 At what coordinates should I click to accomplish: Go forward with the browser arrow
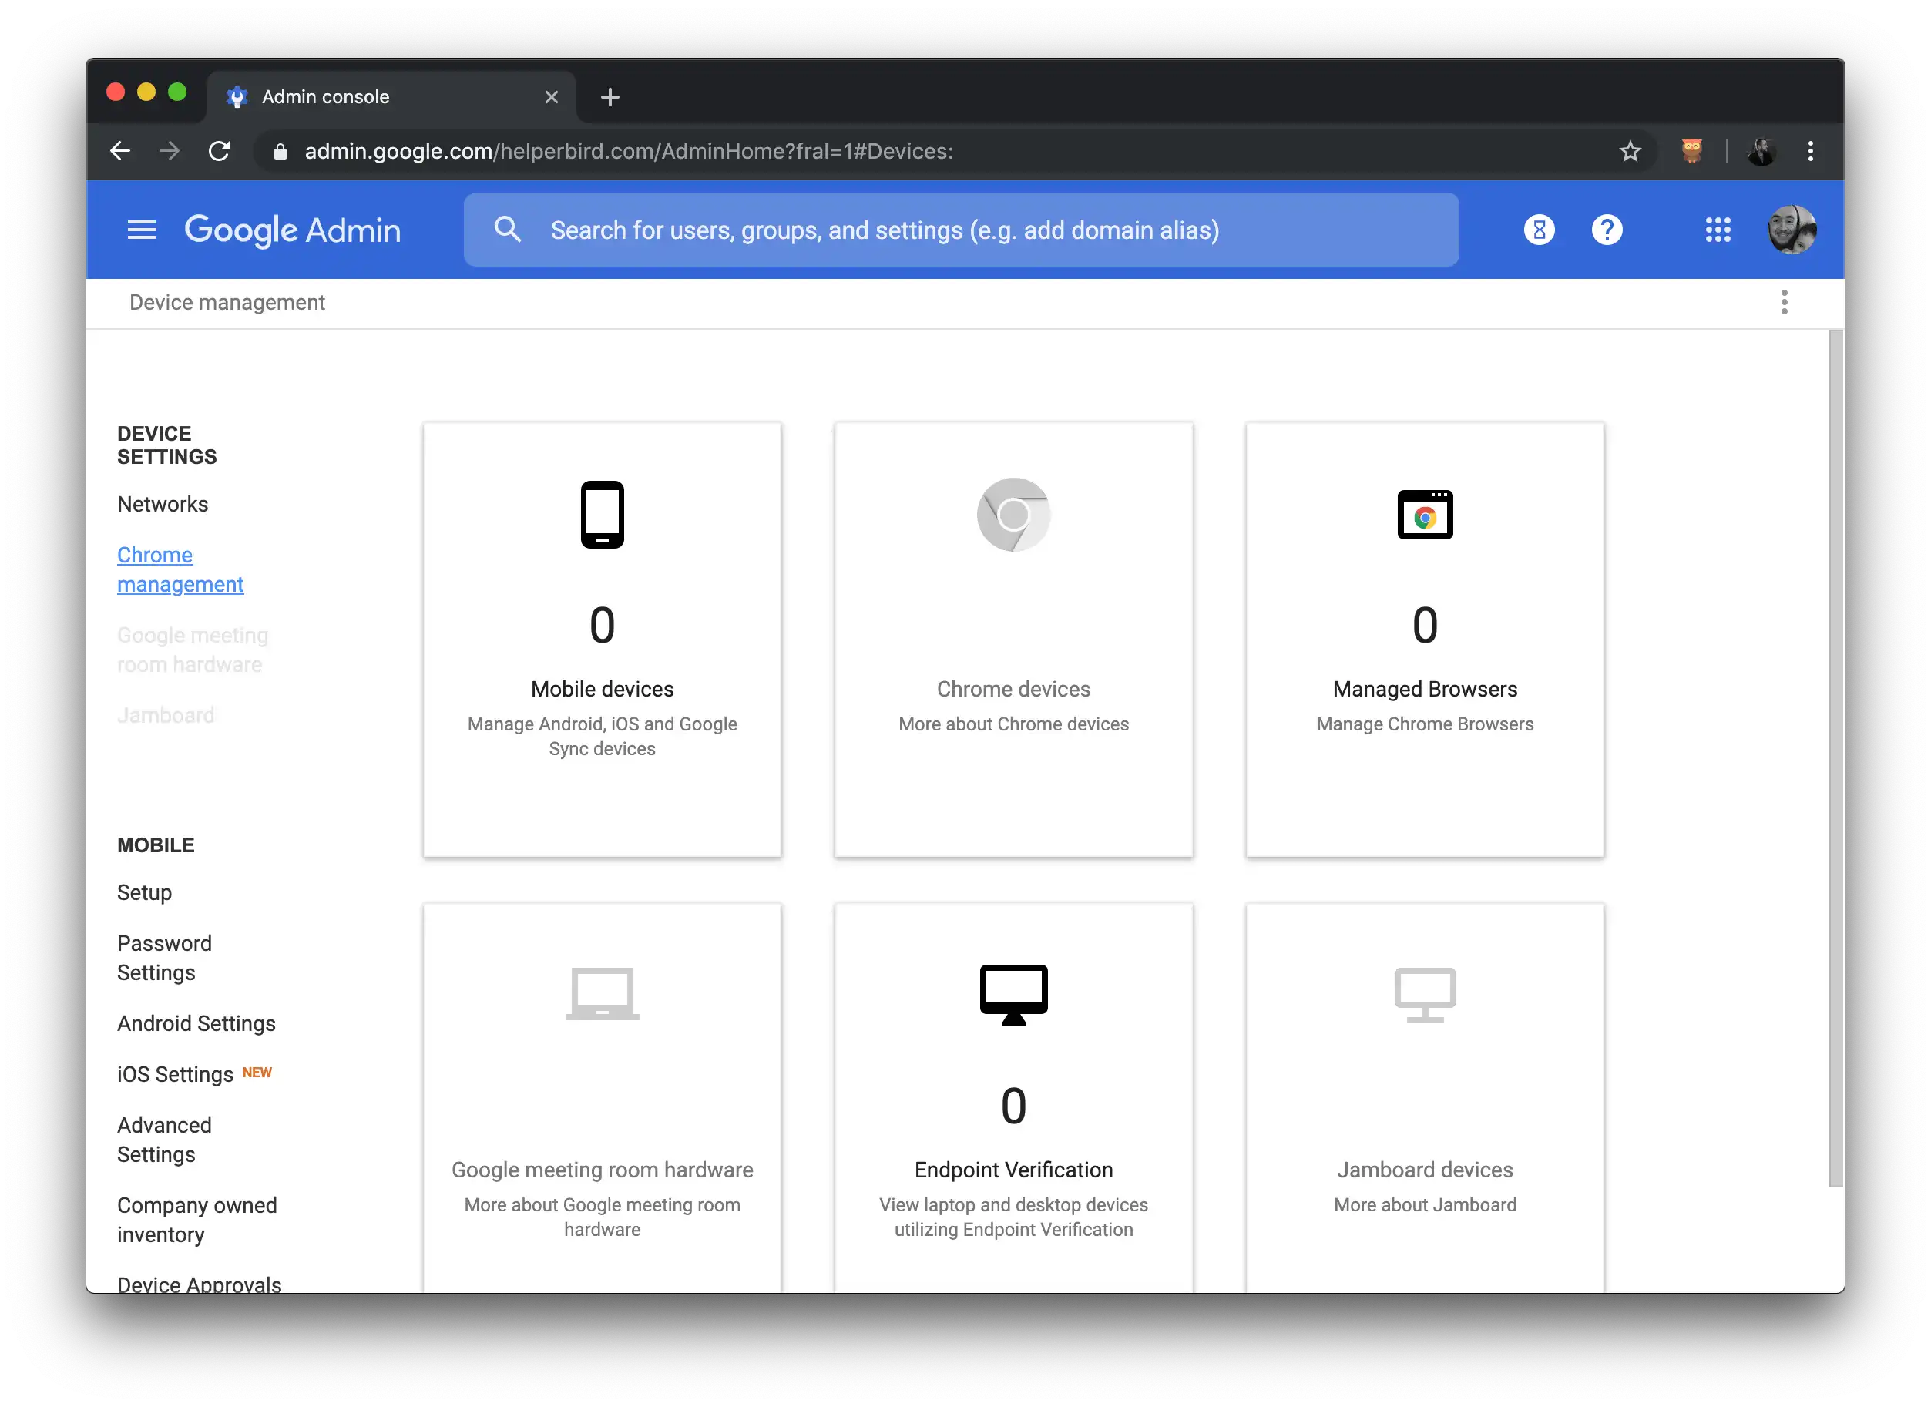pyautogui.click(x=170, y=151)
